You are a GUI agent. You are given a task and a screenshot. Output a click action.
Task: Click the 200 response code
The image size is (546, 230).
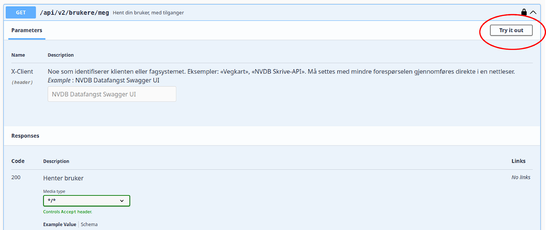[16, 177]
